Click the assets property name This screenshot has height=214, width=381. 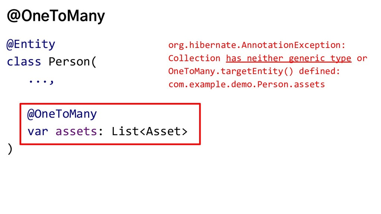(76, 132)
